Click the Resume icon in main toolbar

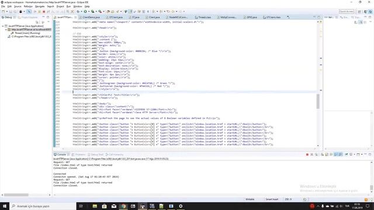(x=35, y=12)
